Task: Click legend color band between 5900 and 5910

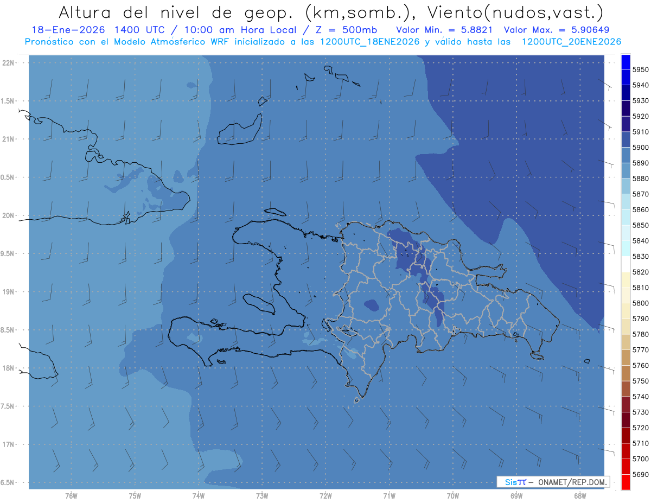Action: pyautogui.click(x=626, y=139)
